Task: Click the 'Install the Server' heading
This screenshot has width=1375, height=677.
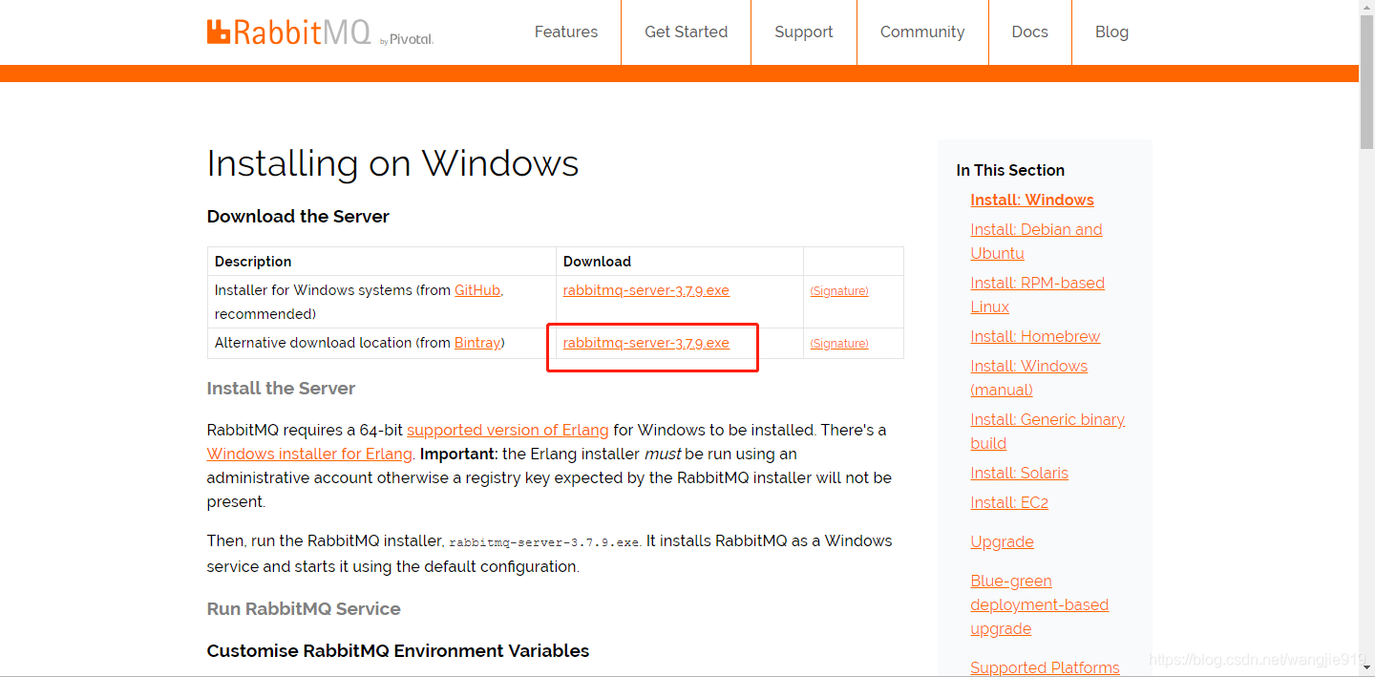Action: (x=281, y=389)
